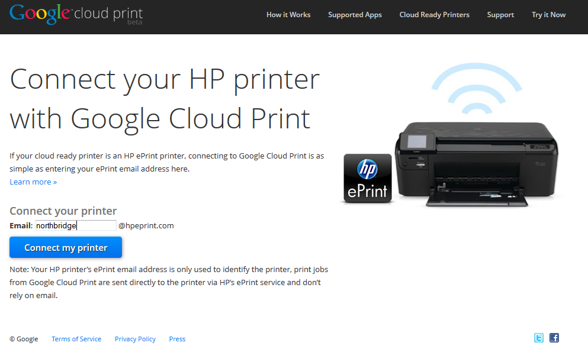Focus the ePrint Email input field

tap(76, 225)
